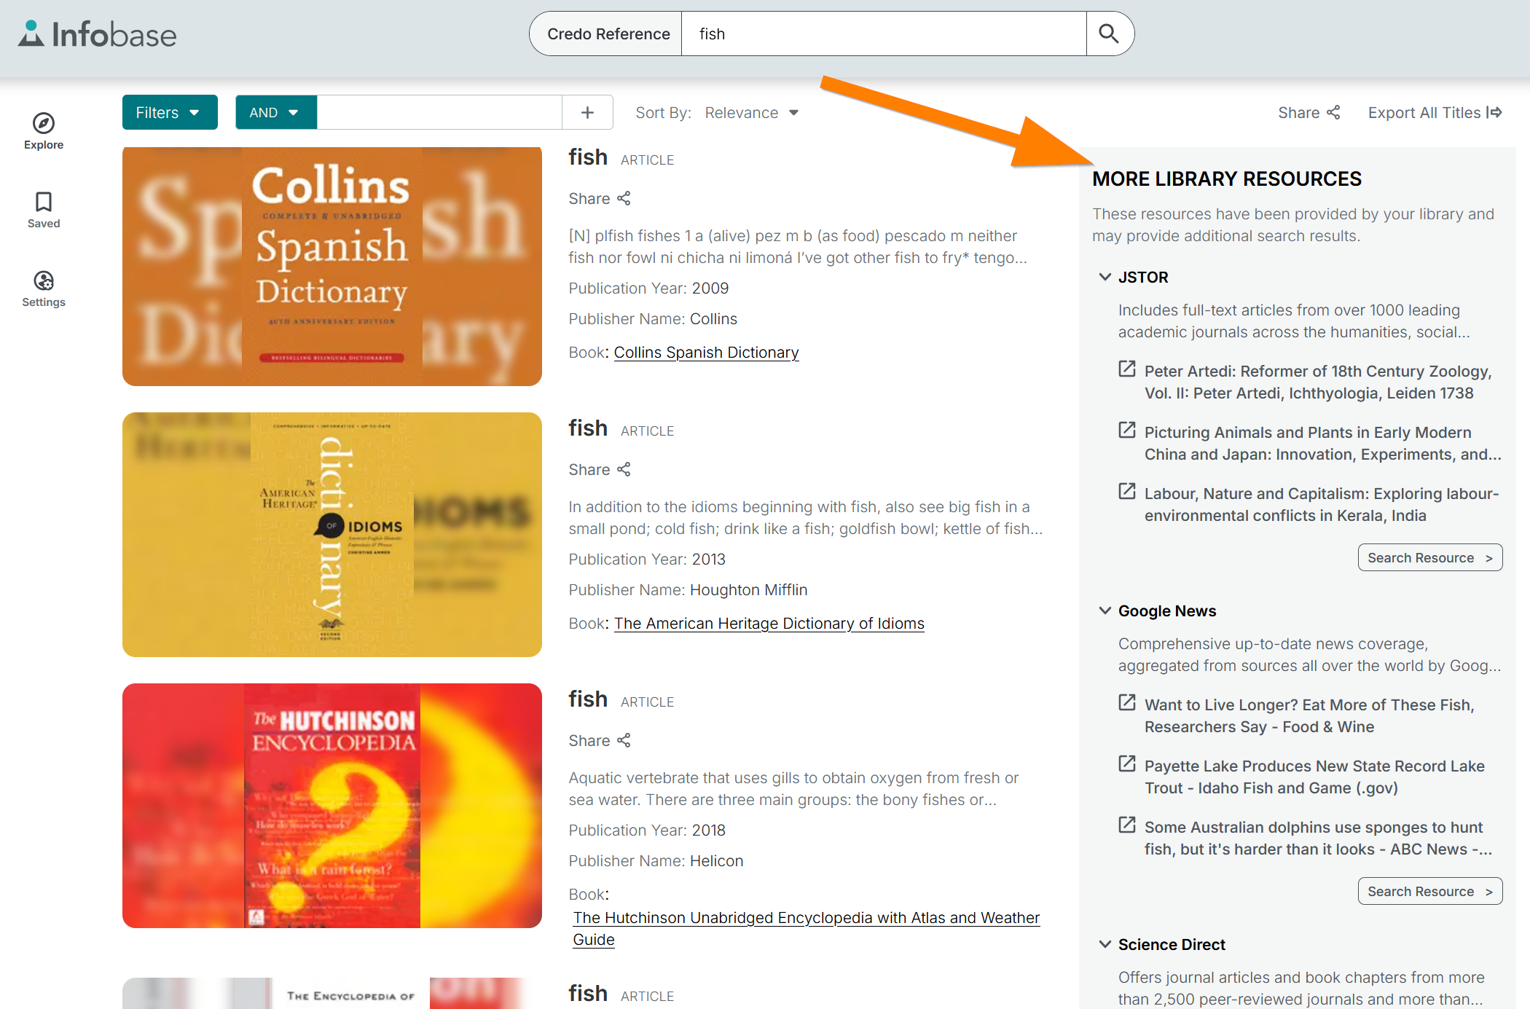Open Labour, Nature and Capitalism Kerala article
Viewport: 1530px width, 1009px height.
click(x=1322, y=504)
